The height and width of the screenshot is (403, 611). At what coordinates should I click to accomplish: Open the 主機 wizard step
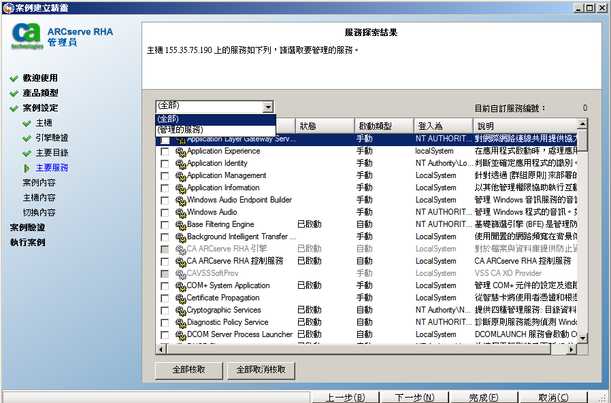pos(44,123)
